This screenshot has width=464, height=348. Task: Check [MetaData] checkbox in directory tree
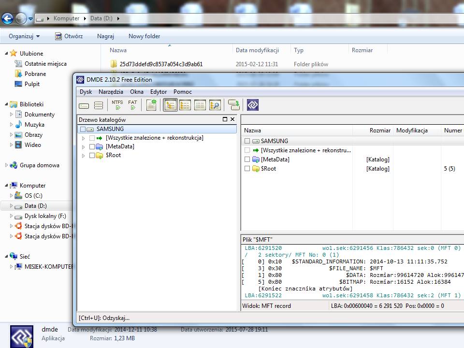92,146
